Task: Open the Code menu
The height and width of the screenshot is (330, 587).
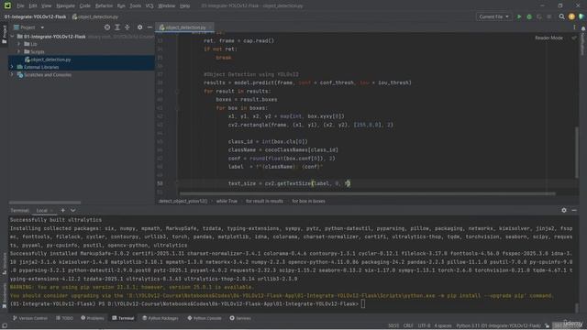Action: [85, 5]
